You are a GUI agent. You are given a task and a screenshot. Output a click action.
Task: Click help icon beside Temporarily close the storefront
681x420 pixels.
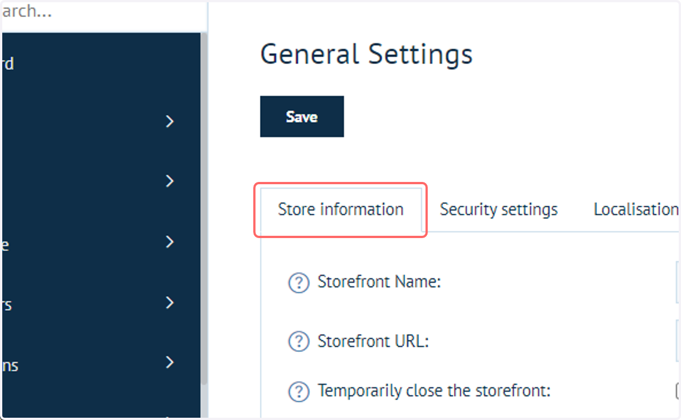coord(299,392)
